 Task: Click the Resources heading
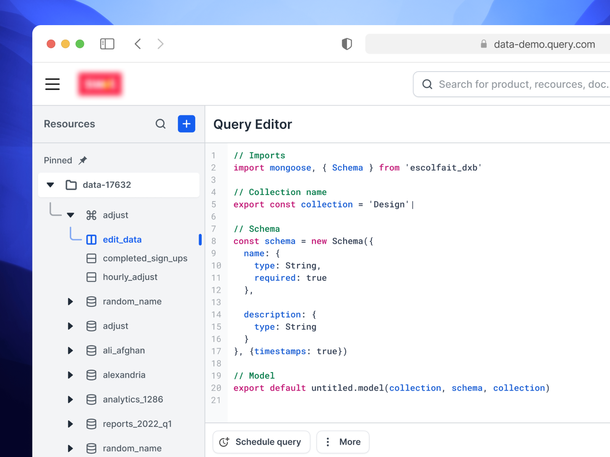(x=69, y=124)
